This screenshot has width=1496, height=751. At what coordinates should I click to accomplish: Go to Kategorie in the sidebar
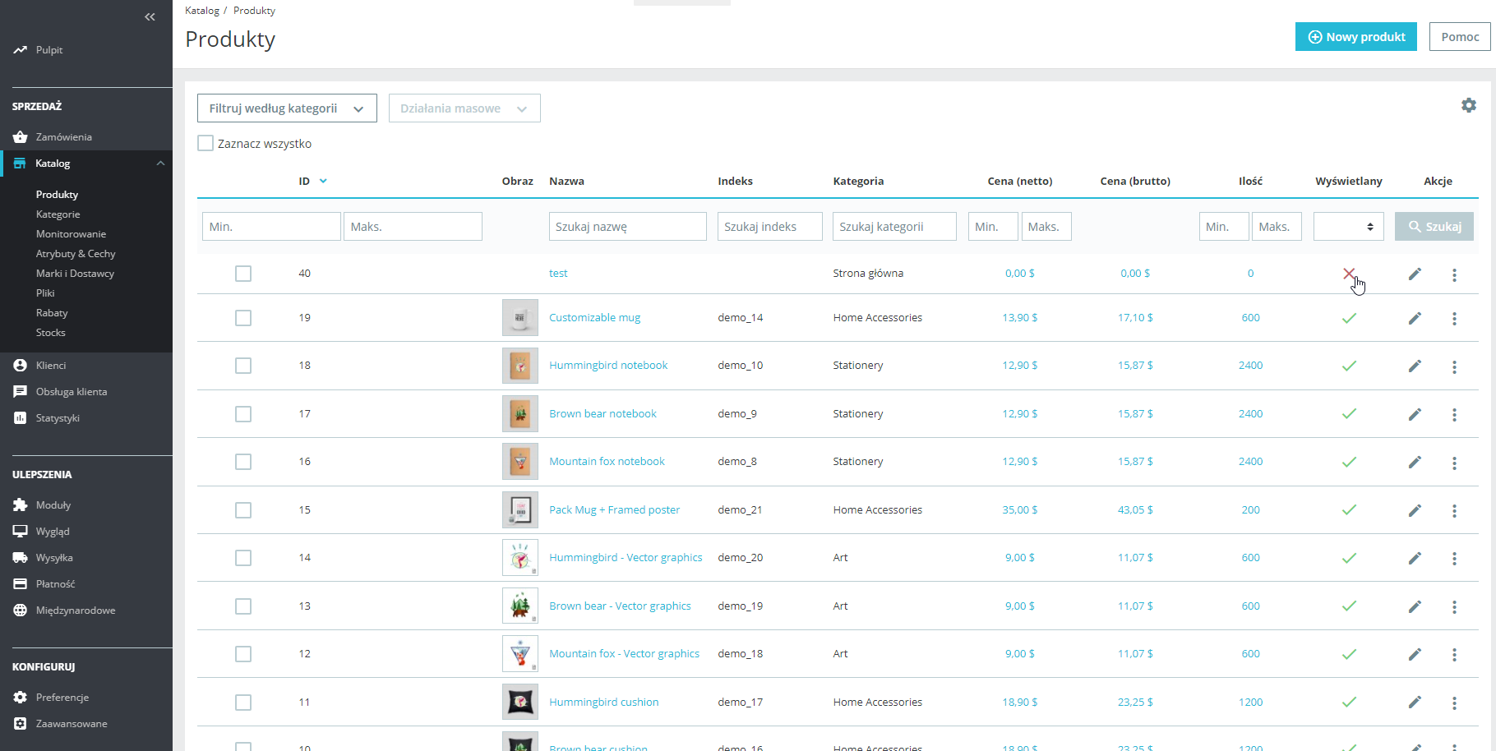click(58, 214)
